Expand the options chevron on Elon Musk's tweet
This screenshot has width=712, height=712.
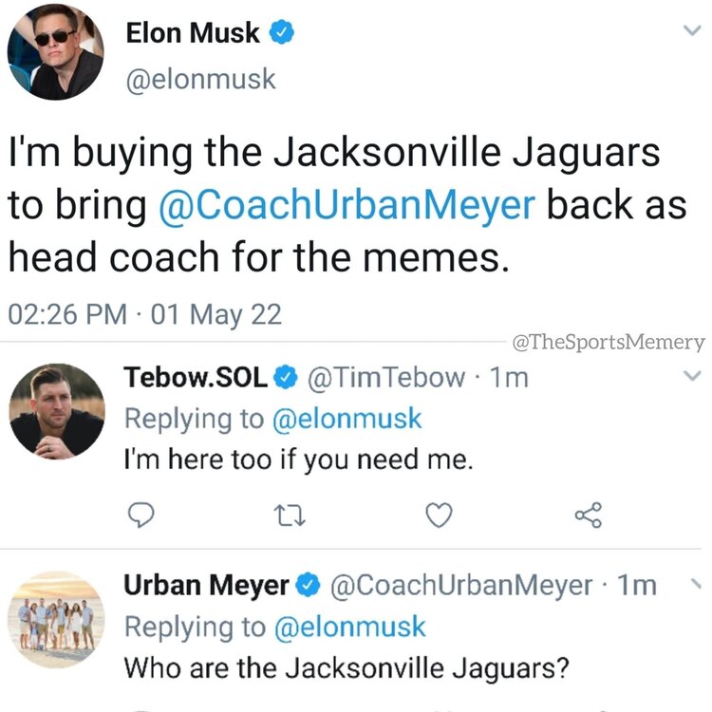(x=690, y=32)
